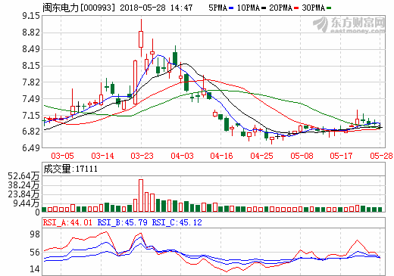Click the 04-16 date label

221,156
